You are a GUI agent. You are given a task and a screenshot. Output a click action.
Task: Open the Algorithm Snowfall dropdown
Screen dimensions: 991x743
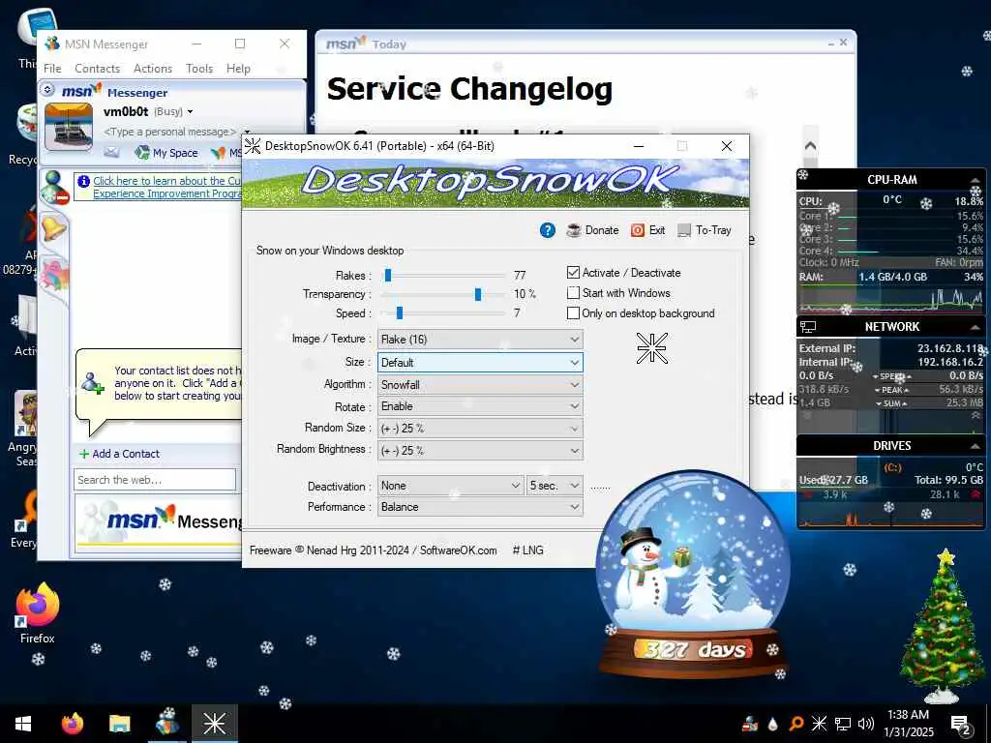pyautogui.click(x=480, y=385)
